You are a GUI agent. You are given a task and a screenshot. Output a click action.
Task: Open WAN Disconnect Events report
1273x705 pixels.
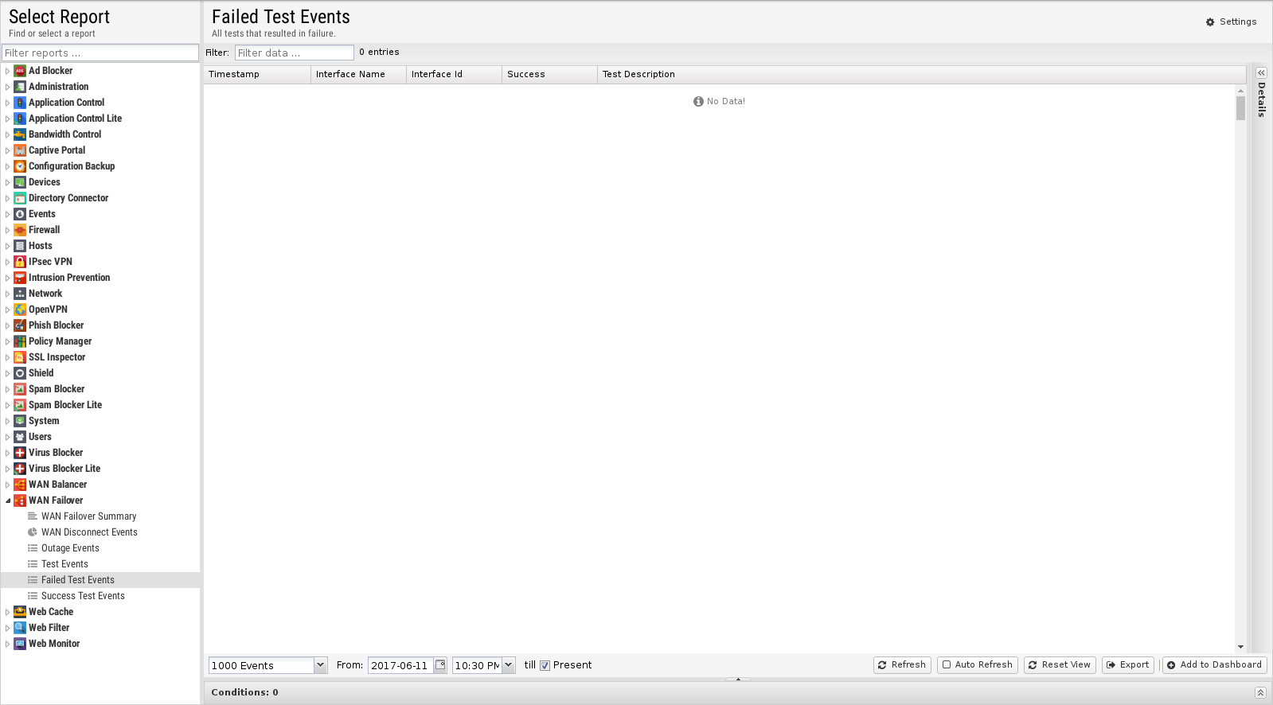pyautogui.click(x=89, y=532)
